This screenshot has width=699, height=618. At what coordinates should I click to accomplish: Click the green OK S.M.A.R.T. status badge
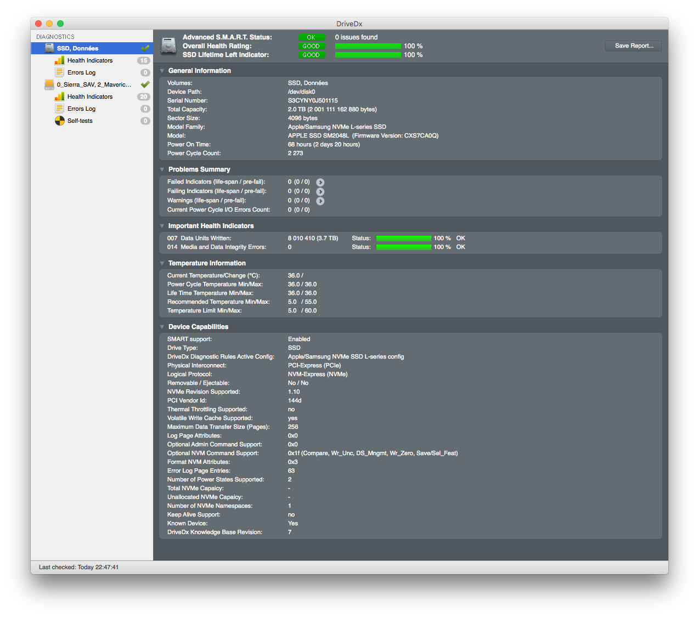pyautogui.click(x=312, y=37)
